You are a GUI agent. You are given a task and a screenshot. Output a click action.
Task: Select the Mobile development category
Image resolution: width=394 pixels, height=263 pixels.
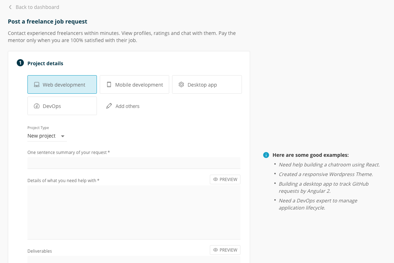134,84
